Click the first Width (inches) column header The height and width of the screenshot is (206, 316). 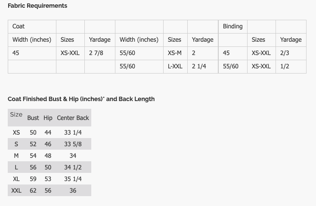[32, 40]
